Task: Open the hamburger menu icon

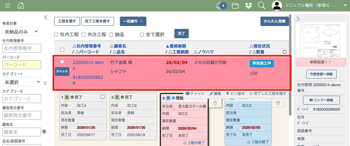Action: click(8, 6)
